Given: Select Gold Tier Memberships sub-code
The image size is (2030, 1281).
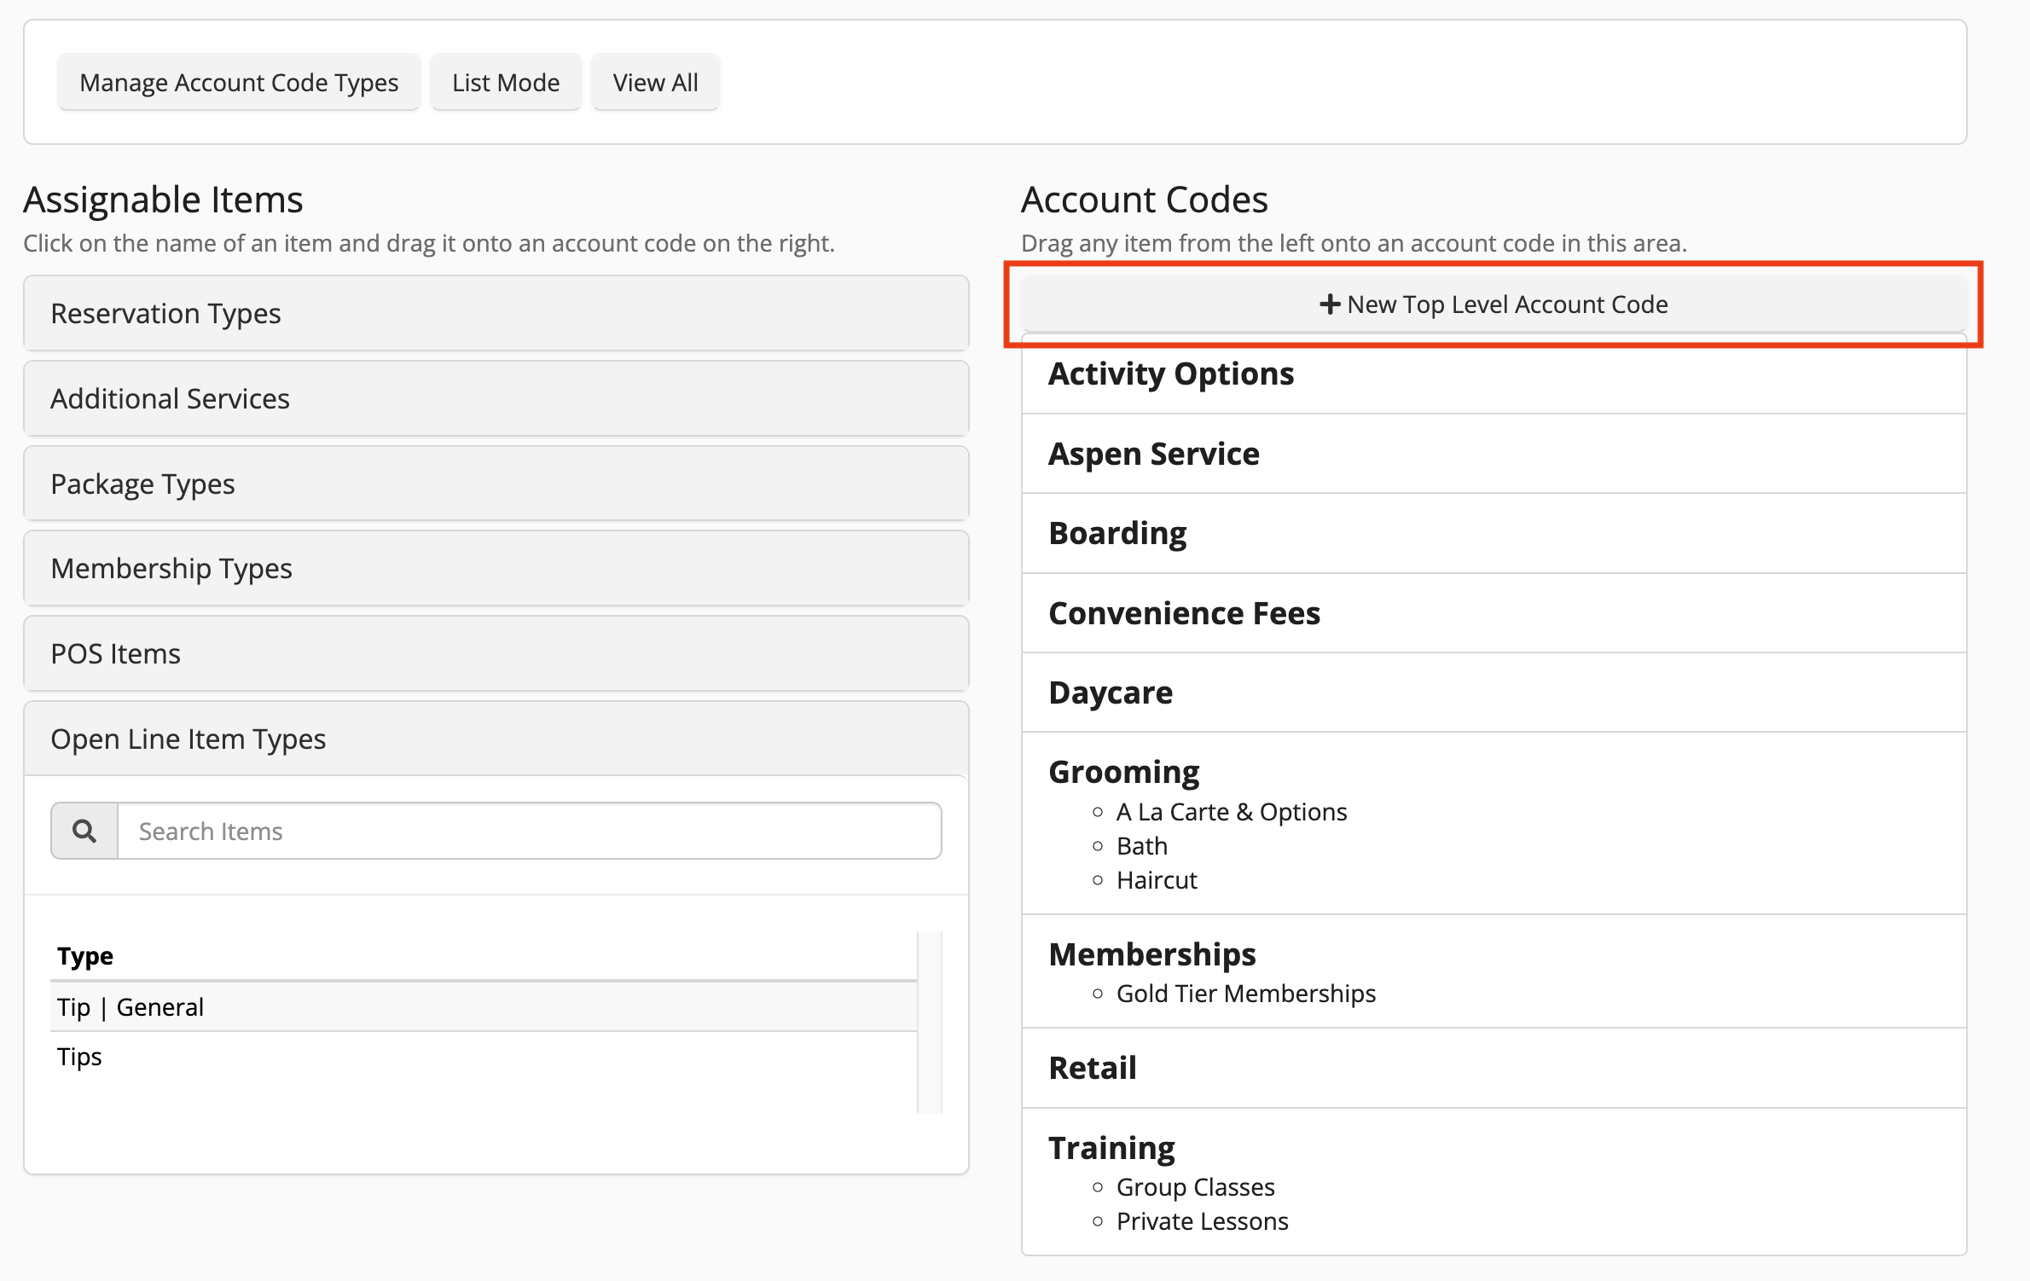Looking at the screenshot, I should point(1246,994).
